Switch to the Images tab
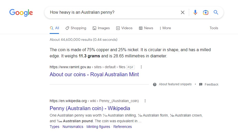The width and height of the screenshot is (238, 138). pos(101,28)
